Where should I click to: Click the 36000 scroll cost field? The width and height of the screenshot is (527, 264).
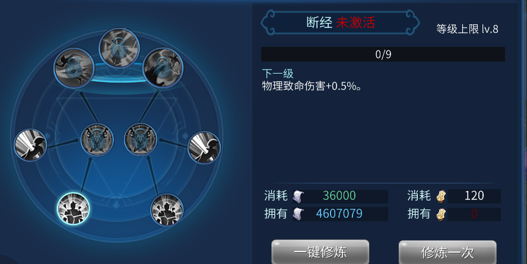(340, 196)
